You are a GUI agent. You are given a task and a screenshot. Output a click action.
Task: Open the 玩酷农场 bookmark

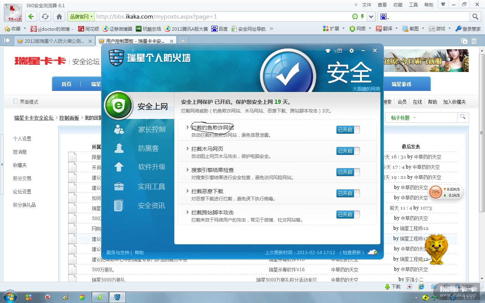[149, 29]
